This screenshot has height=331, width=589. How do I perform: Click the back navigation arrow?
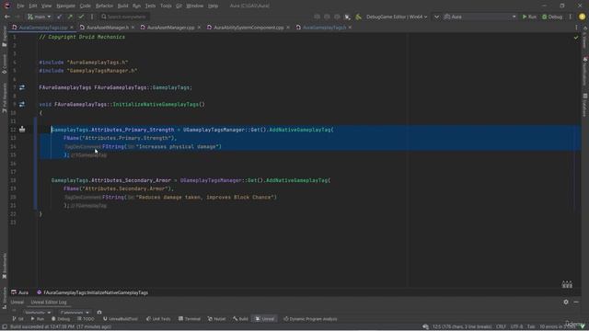click(x=7, y=17)
